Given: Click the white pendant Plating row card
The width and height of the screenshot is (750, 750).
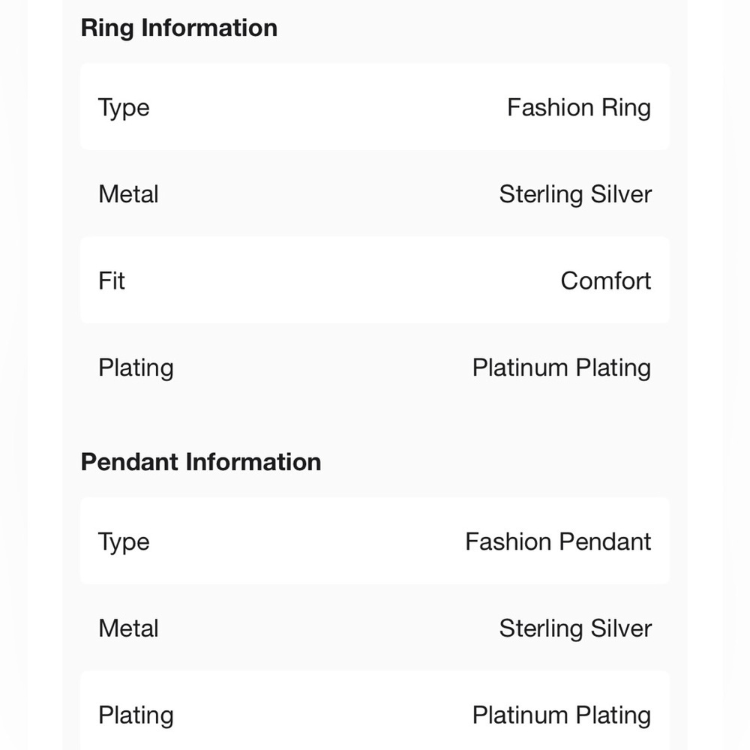Looking at the screenshot, I should click(x=374, y=710).
